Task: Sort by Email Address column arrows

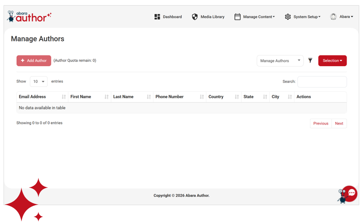Action: tap(64, 97)
